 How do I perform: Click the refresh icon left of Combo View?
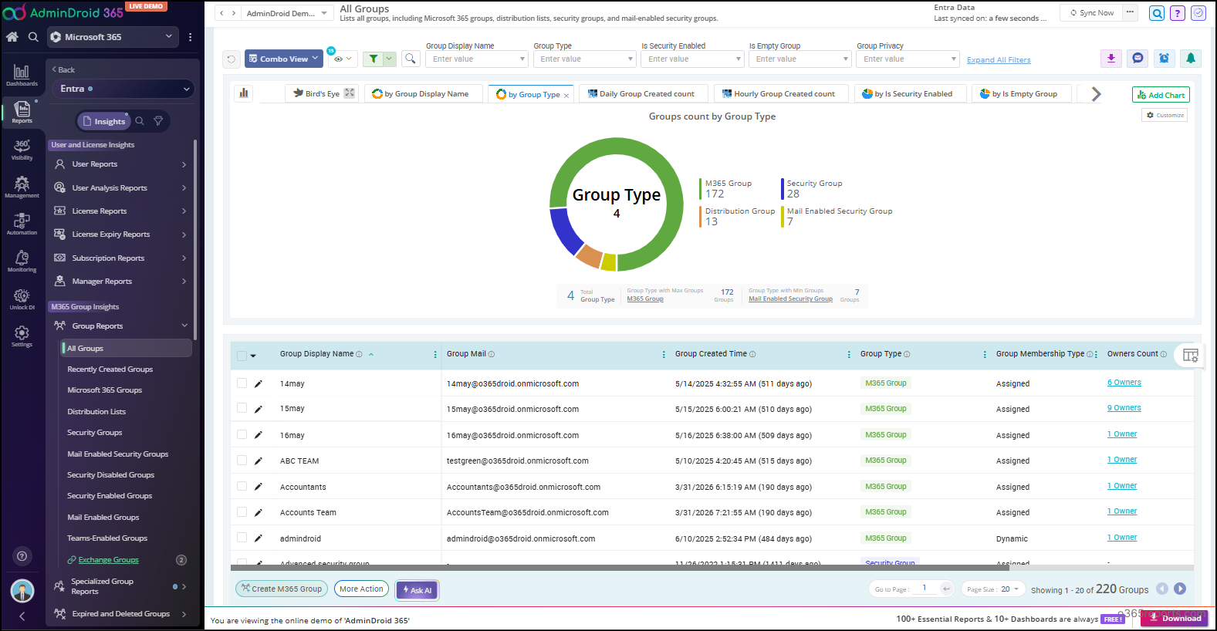(231, 59)
